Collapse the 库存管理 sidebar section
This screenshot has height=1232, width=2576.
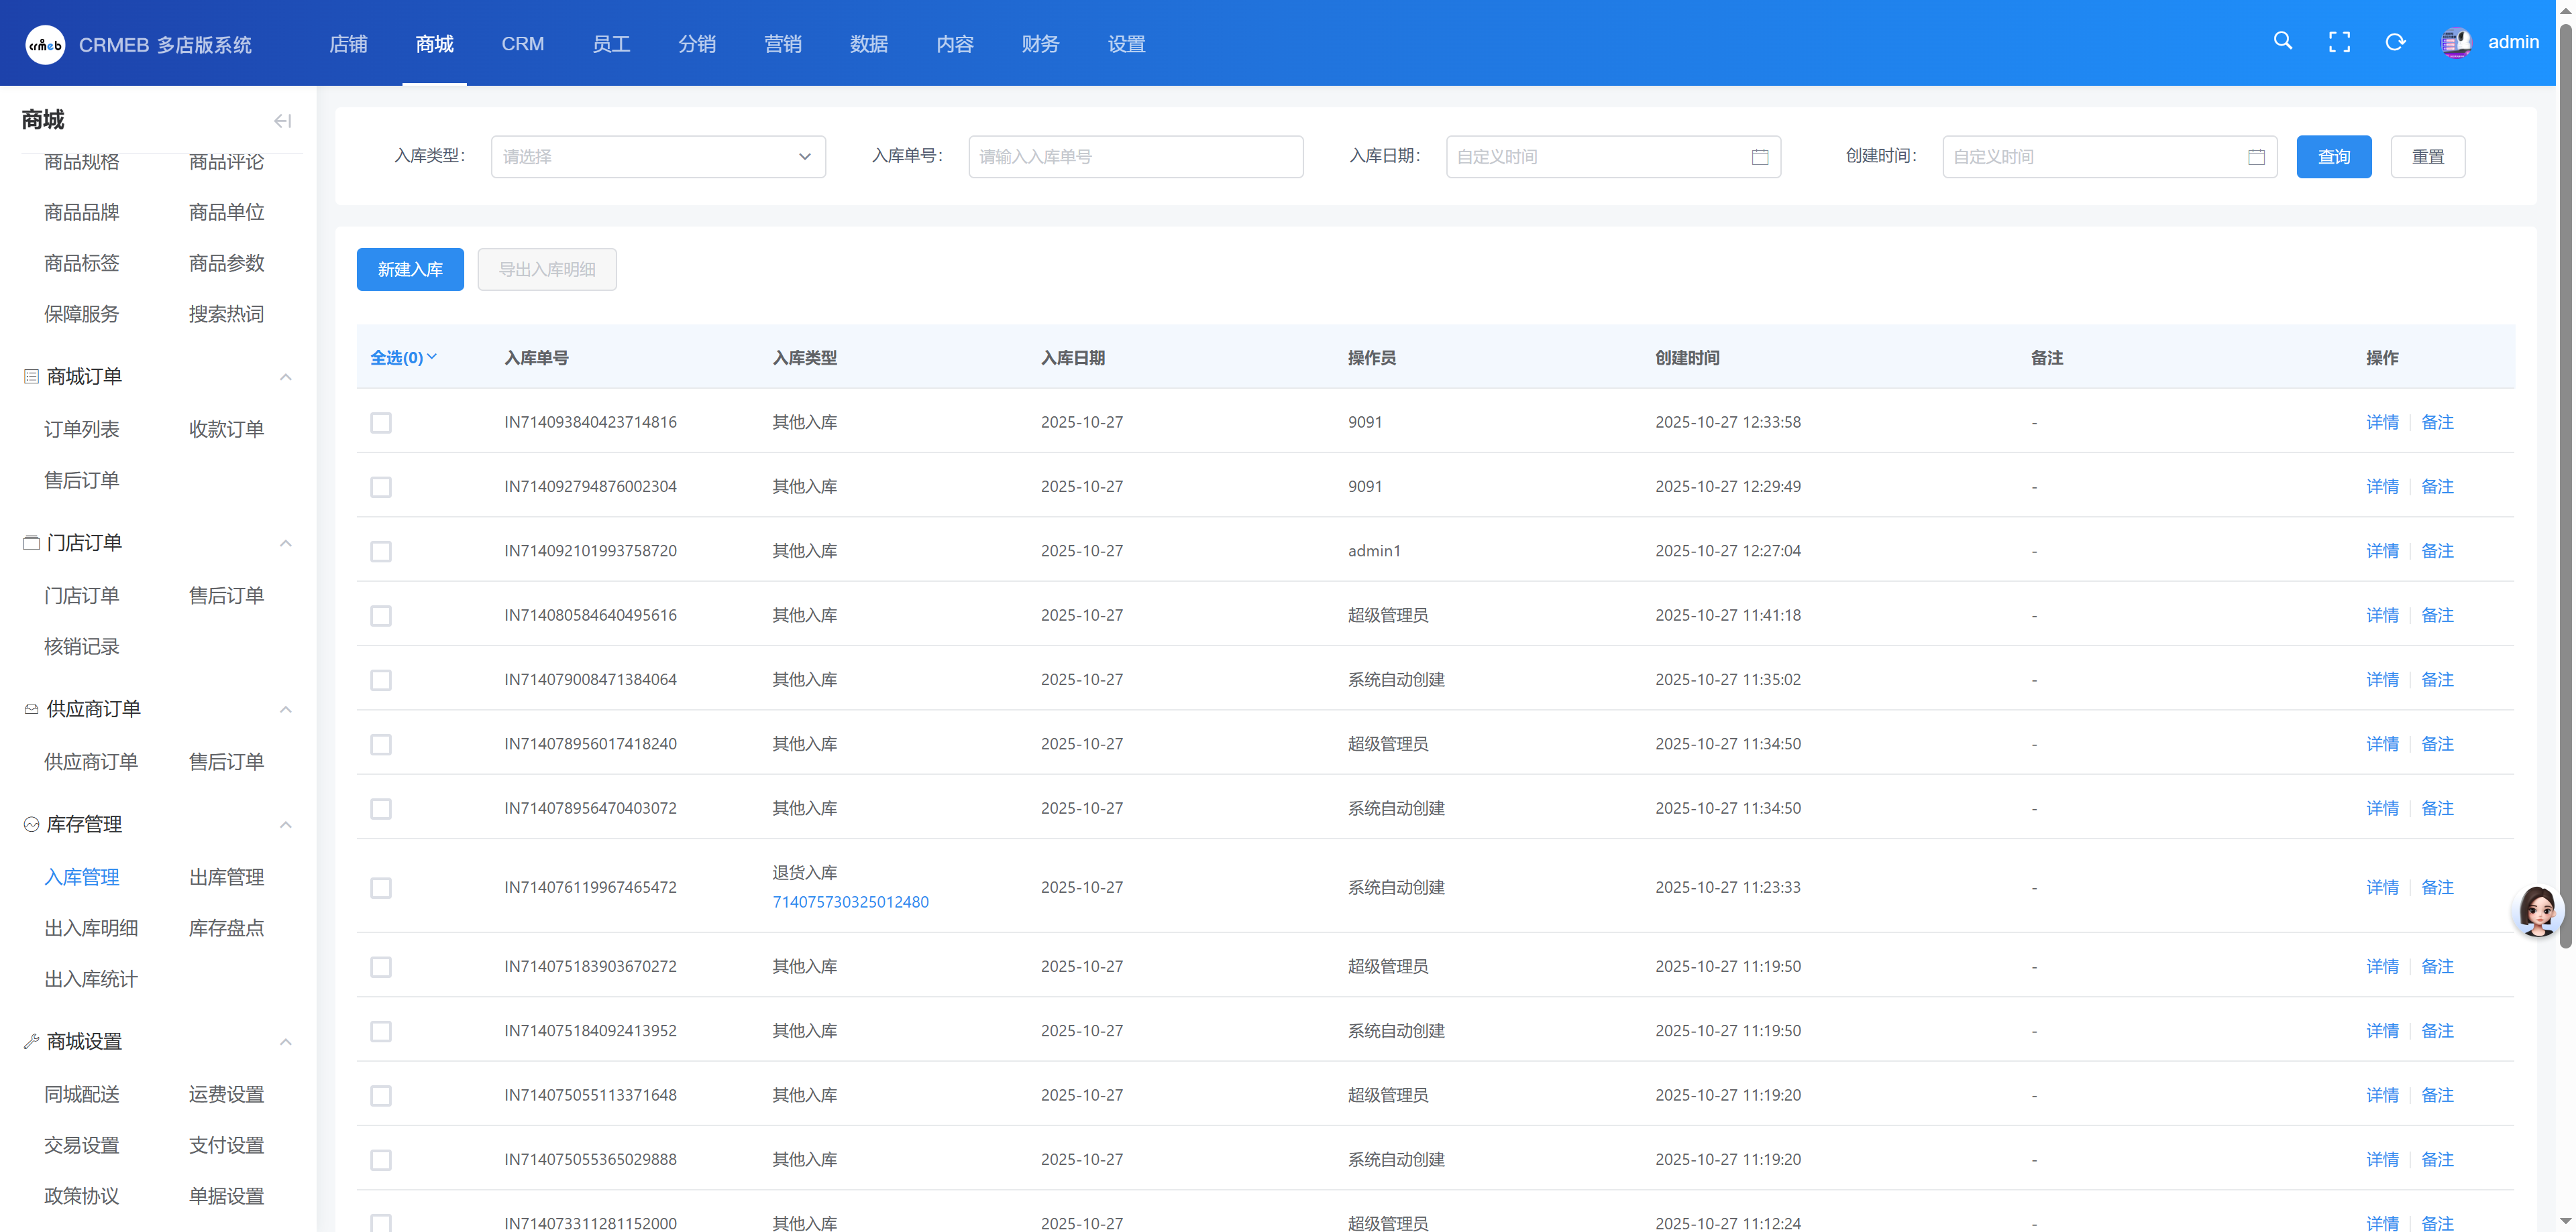point(285,824)
